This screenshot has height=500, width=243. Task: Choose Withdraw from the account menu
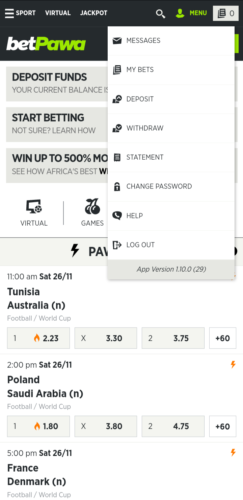[145, 128]
